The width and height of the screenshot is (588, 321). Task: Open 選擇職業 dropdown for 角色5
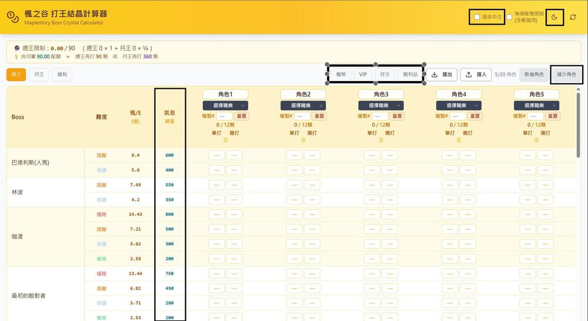[x=537, y=105]
